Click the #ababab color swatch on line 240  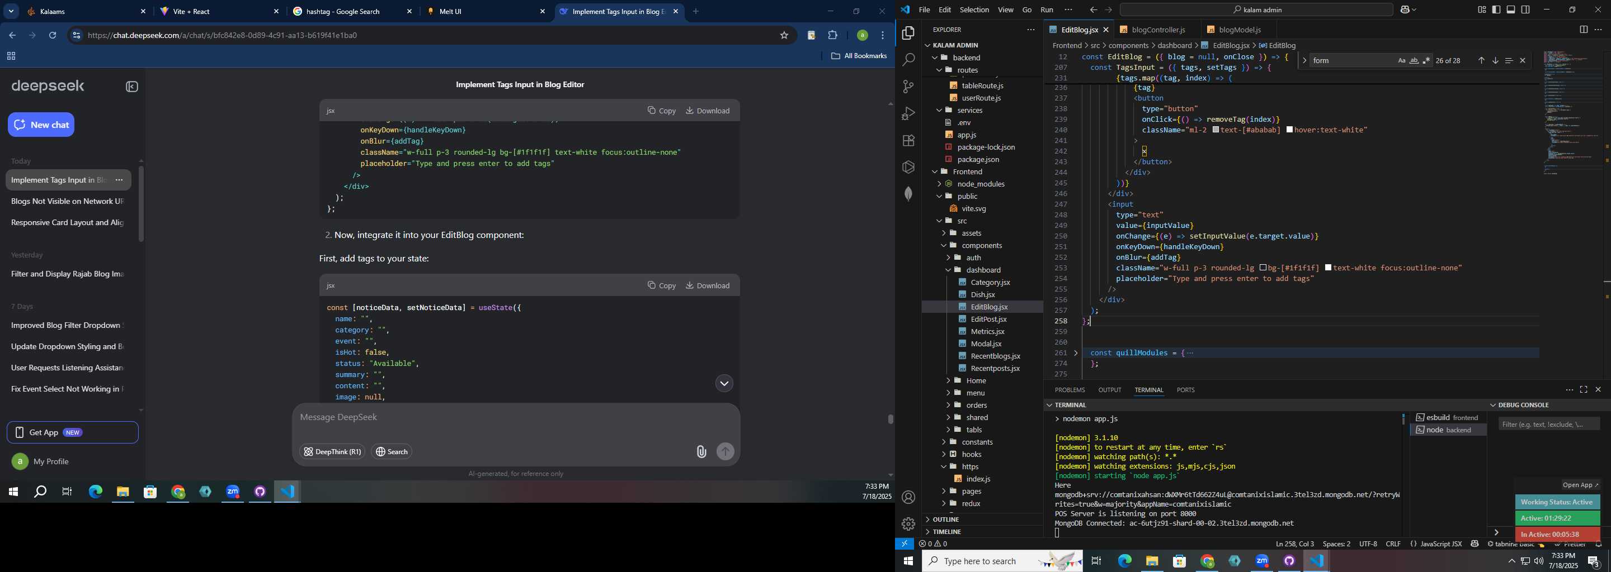pos(1216,130)
